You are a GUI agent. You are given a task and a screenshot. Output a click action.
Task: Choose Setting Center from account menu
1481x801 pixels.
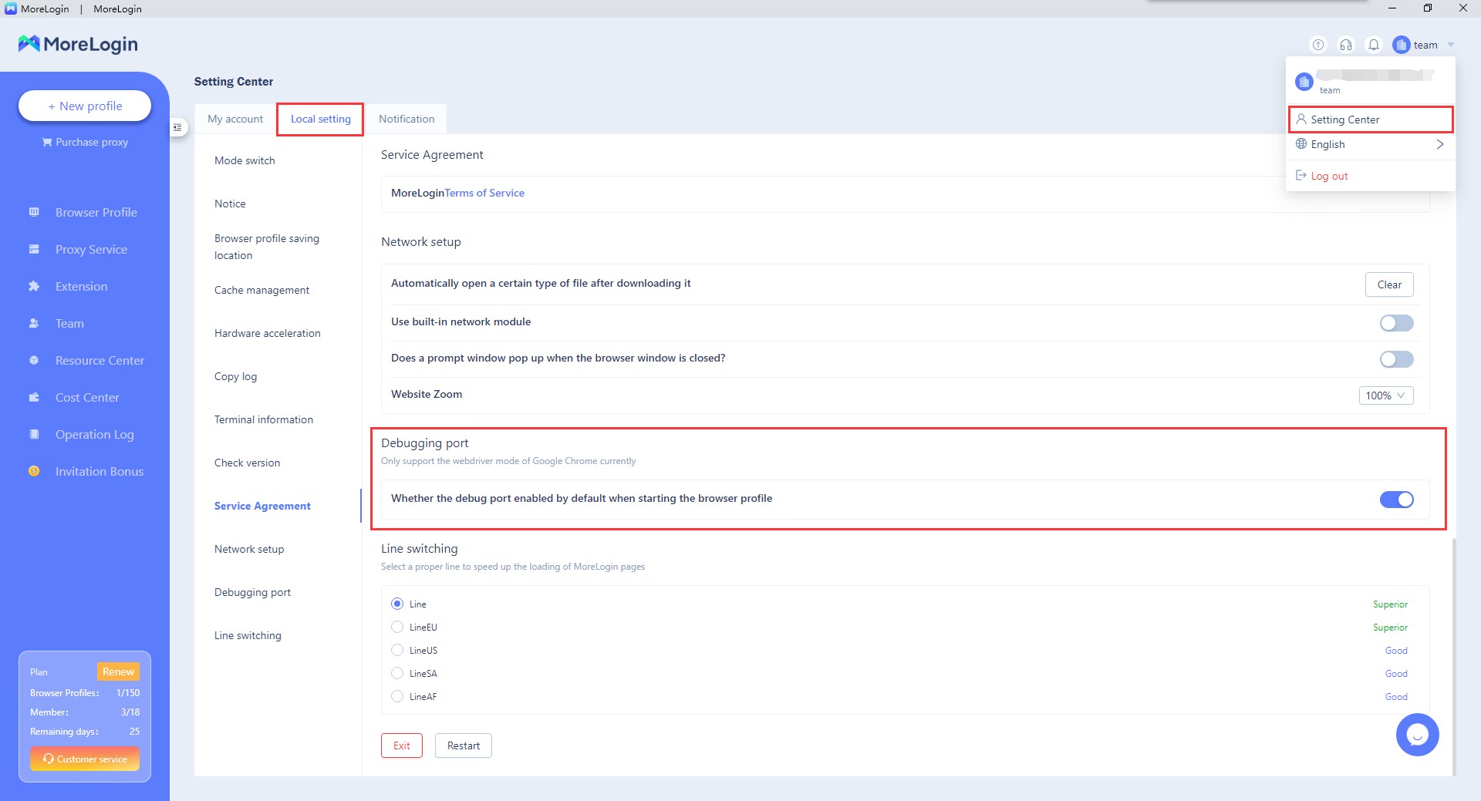1371,119
